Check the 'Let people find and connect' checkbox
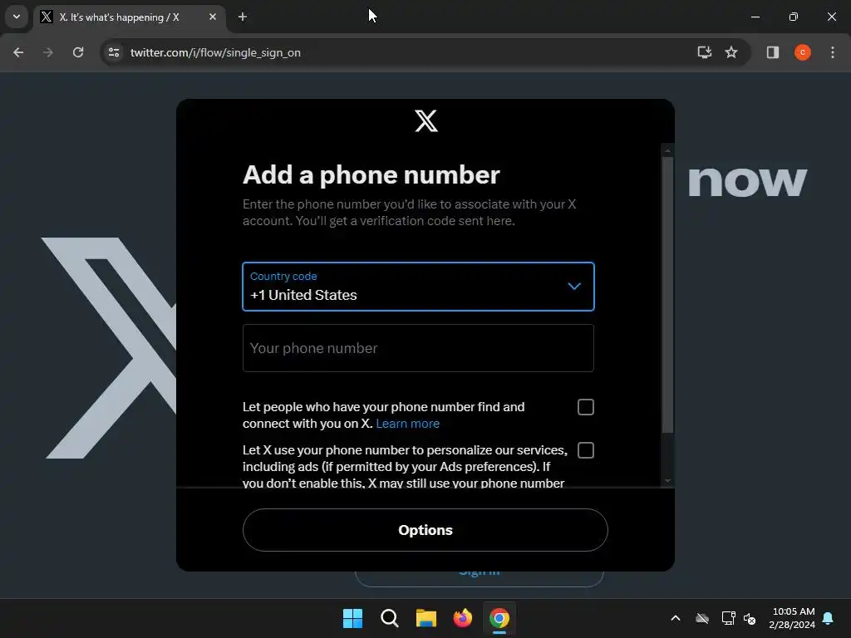Screen dimensions: 851x638 [x=586, y=407]
